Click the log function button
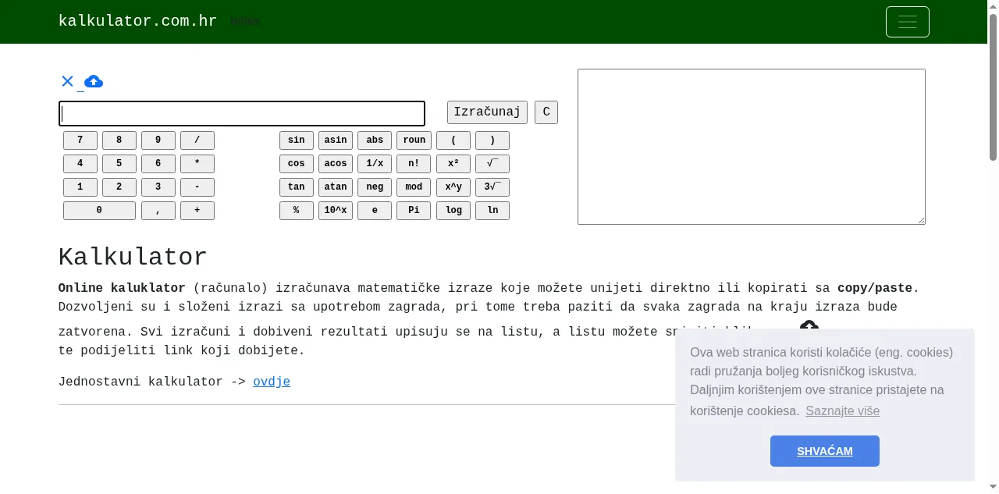The height and width of the screenshot is (494, 999). tap(453, 211)
